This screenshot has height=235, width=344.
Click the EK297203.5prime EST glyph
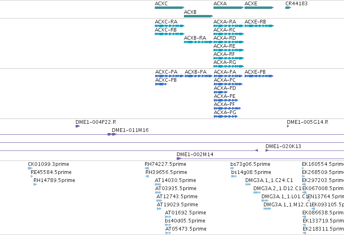click(x=304, y=184)
